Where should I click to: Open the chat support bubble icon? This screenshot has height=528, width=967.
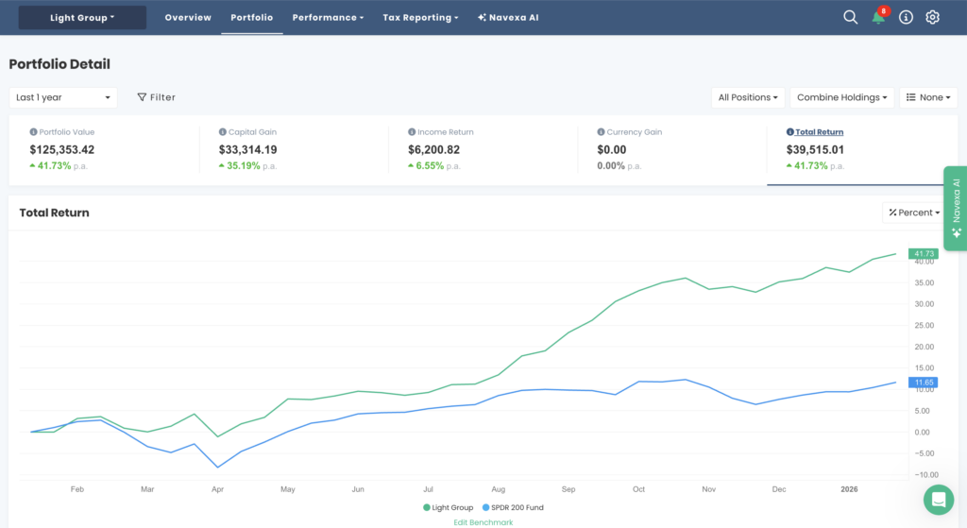pyautogui.click(x=939, y=500)
